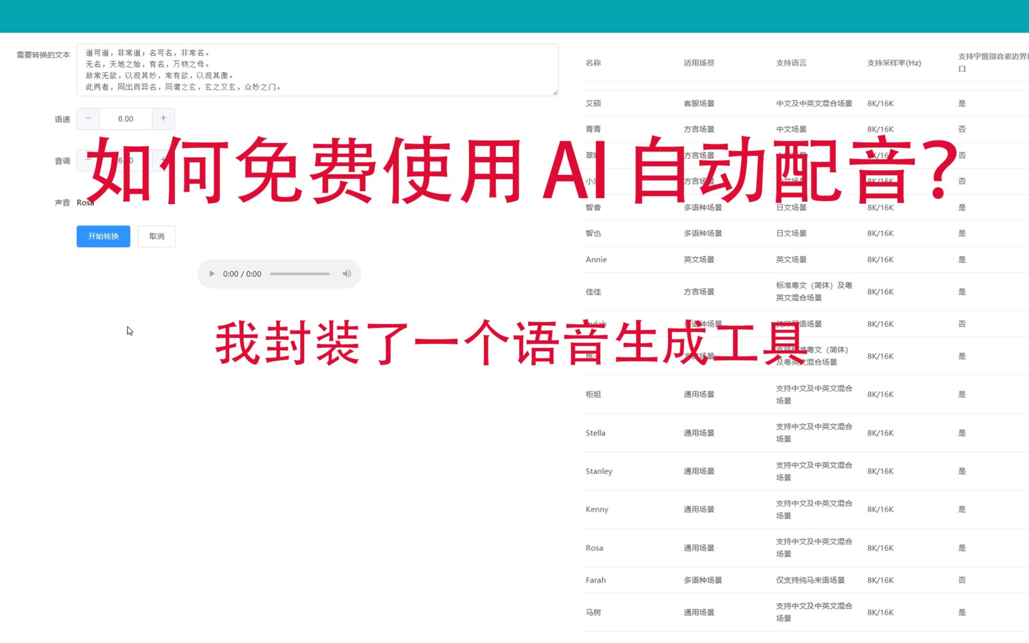Click 多语种场景 cell in Farah row
Viewport: 1029px width, 643px height.
[x=703, y=580]
